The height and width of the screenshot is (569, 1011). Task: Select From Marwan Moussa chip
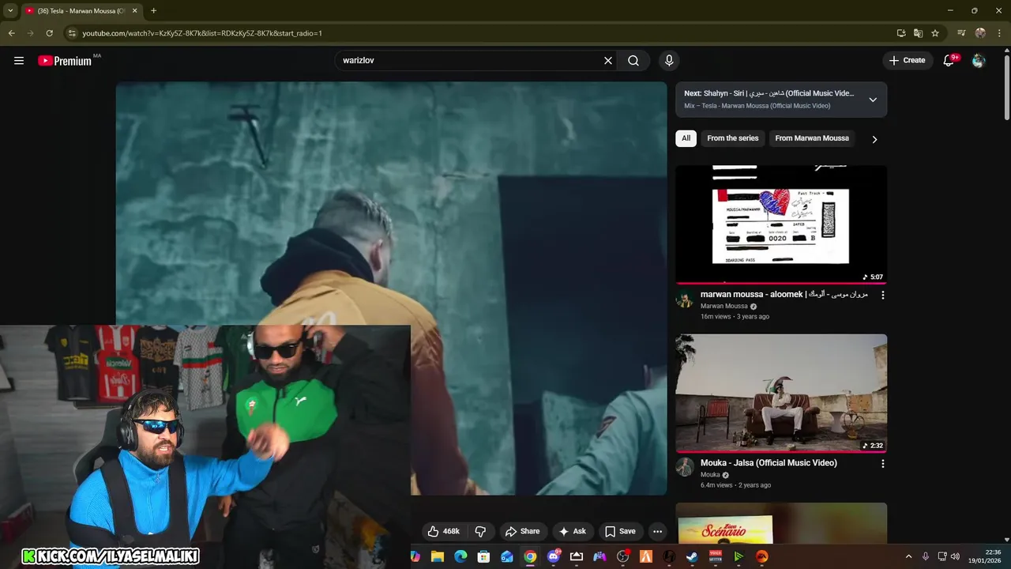[812, 138]
